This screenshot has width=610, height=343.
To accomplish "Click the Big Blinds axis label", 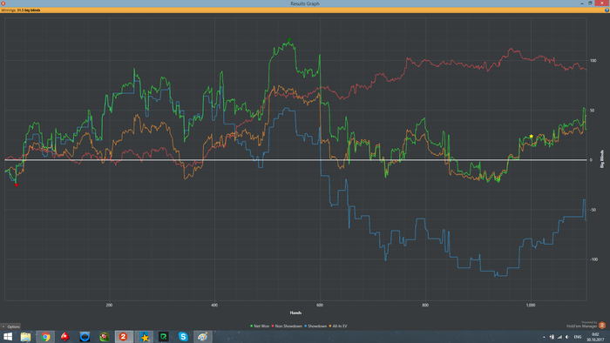I will [x=602, y=159].
